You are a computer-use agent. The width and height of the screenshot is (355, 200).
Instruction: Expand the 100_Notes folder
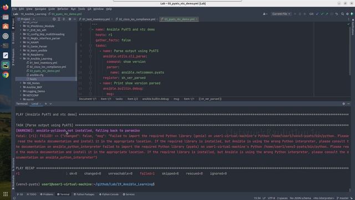click(x=21, y=83)
